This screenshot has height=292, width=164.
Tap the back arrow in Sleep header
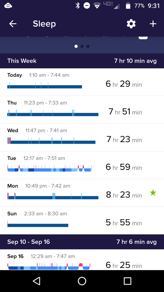(x=13, y=24)
